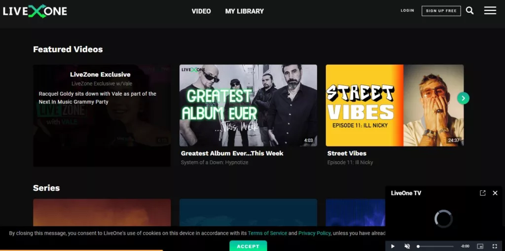Unmute the LiveOne TV player
Viewport: 505px width, 251px height.
(x=407, y=246)
